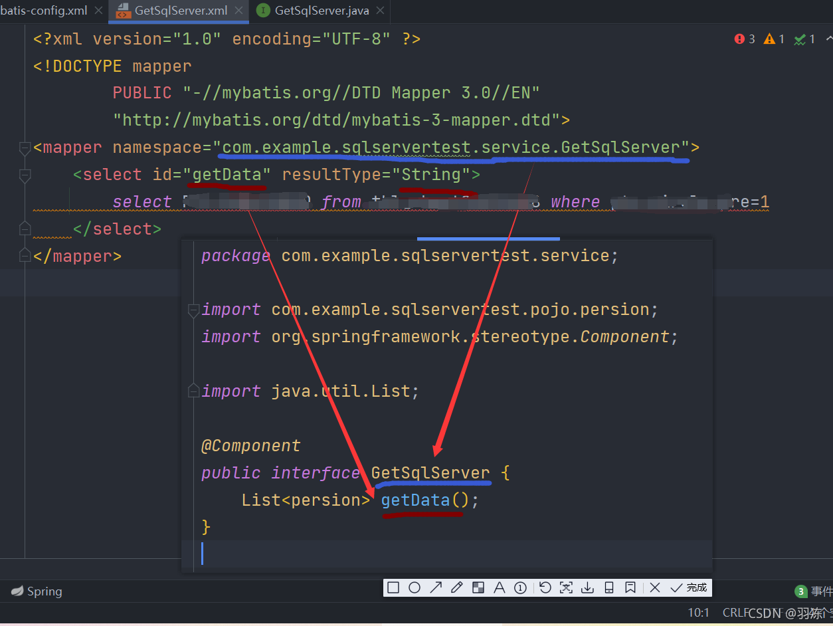Click the getData() method declaration

[425, 500]
